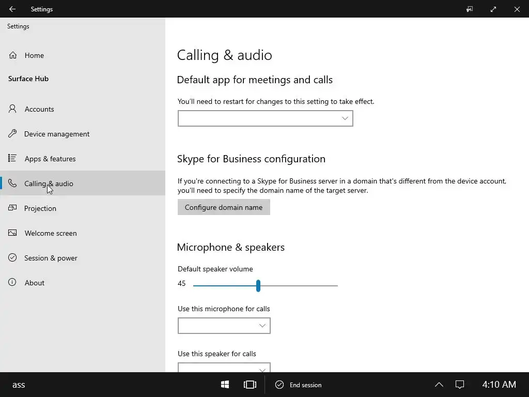Viewport: 529px width, 397px height.
Task: Click the Projection screen icon
Action: coord(12,208)
